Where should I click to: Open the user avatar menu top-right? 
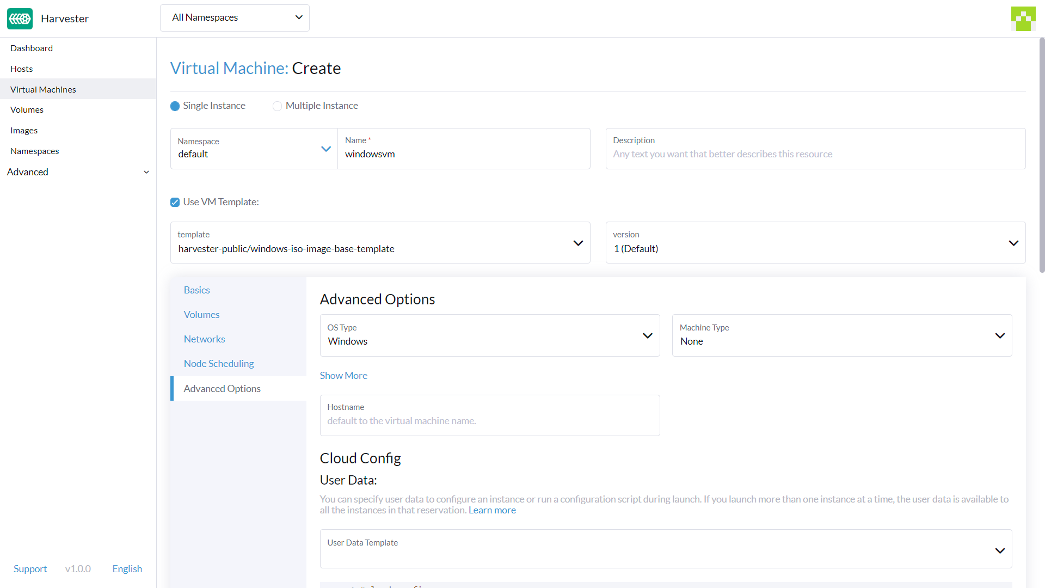pyautogui.click(x=1024, y=19)
